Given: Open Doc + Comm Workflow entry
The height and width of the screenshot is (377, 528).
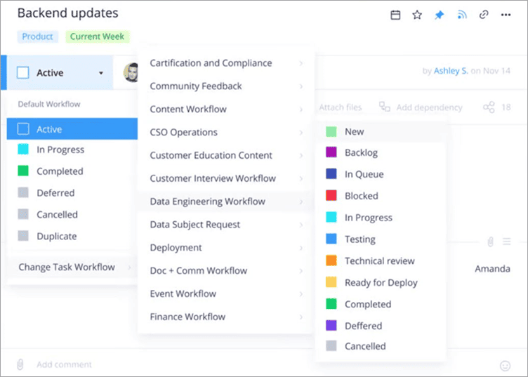Looking at the screenshot, I should pos(225,270).
